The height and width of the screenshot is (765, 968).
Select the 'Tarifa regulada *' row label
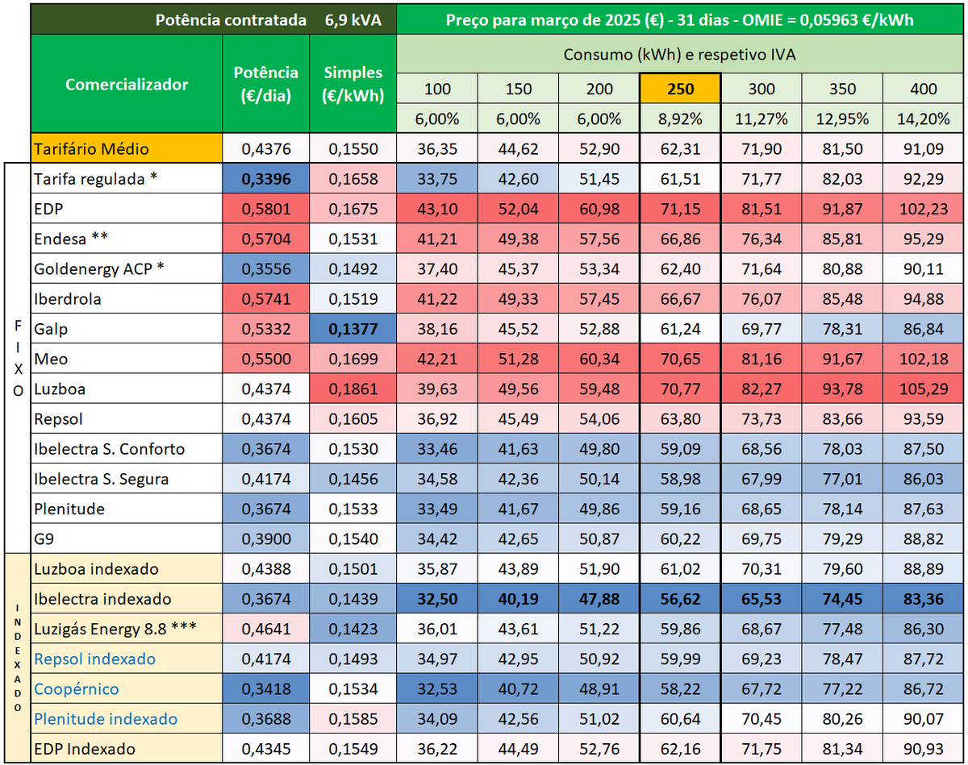(x=127, y=178)
